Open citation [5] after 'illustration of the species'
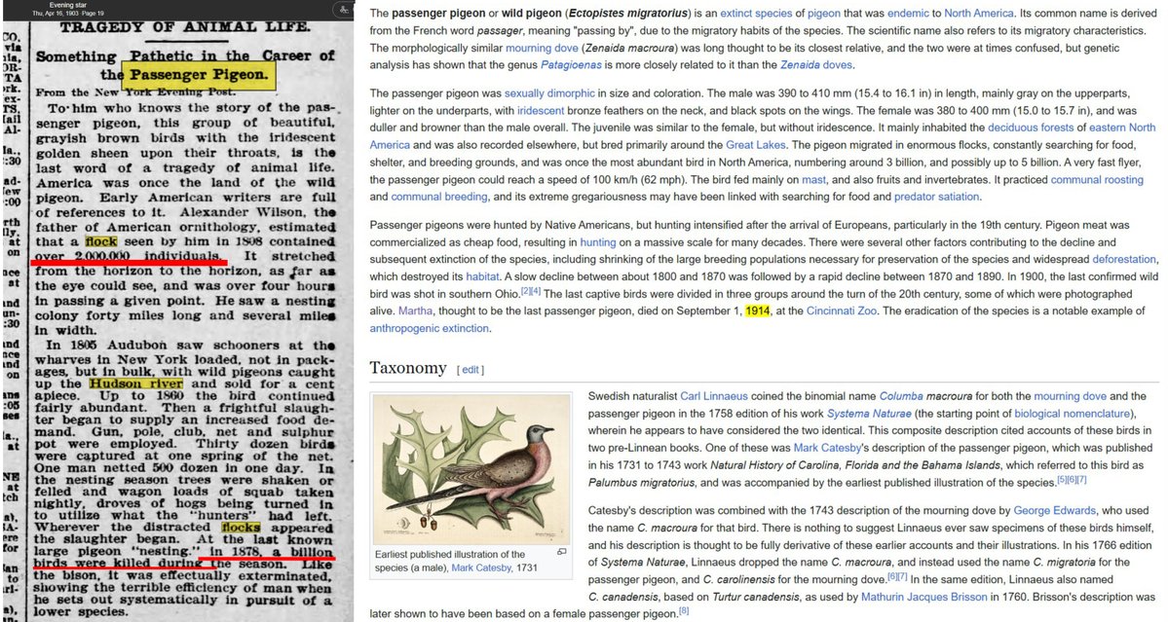The width and height of the screenshot is (1168, 622). coord(1062,480)
